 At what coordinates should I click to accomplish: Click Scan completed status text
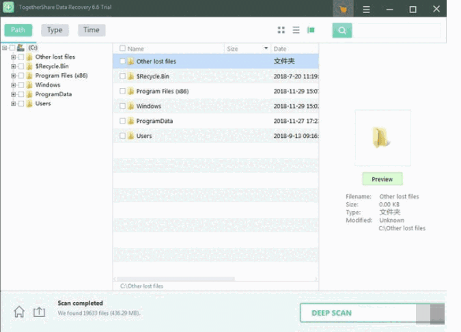pos(81,303)
